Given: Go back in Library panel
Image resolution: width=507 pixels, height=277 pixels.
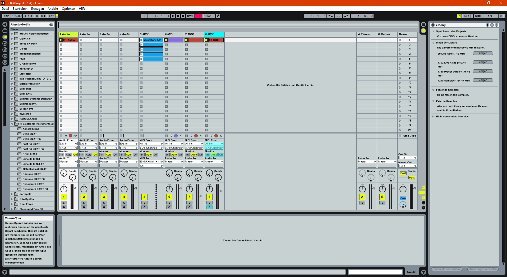Looking at the screenshot, I should pos(487,25).
